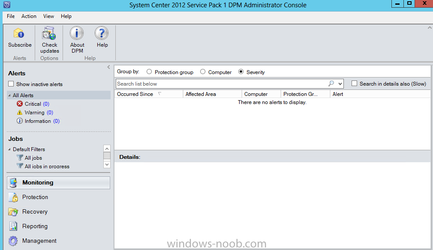Collapse the Default Filters tree node
Image resolution: width=433 pixels, height=250 pixels.
pyautogui.click(x=9, y=149)
